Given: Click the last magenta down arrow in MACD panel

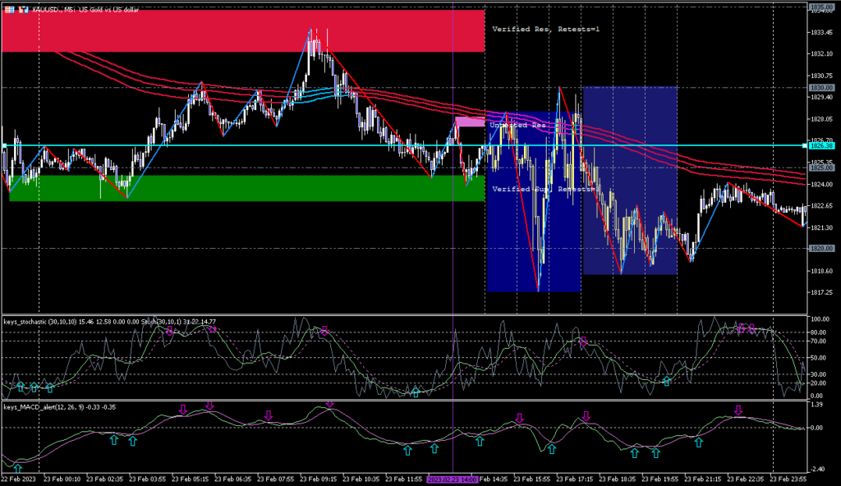Looking at the screenshot, I should tap(738, 410).
